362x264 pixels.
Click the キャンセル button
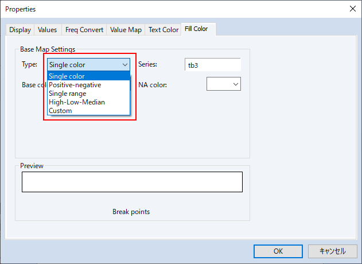(332, 251)
